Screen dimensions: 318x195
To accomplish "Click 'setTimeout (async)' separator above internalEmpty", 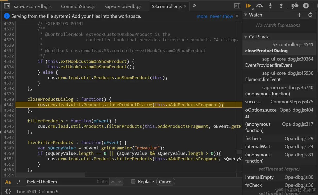I will point(279,169).
